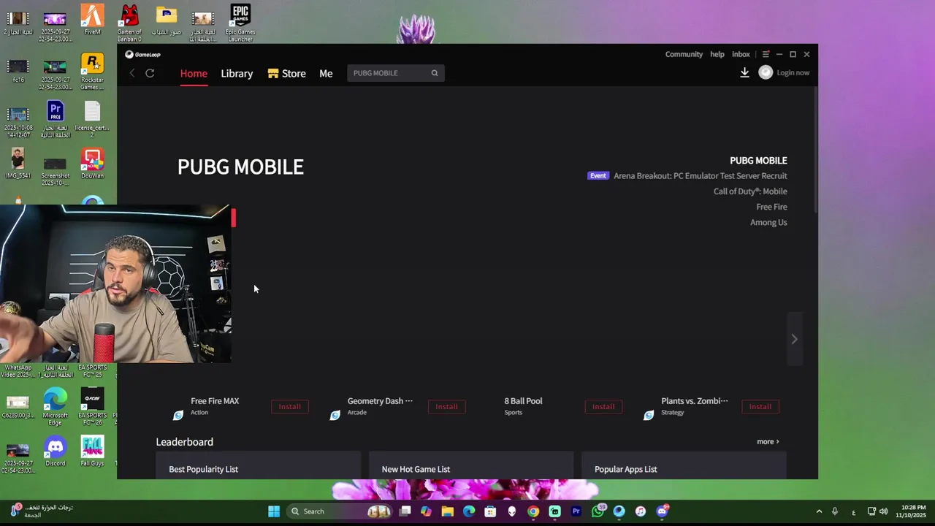This screenshot has height=526, width=935.
Task: Click the fc16 video file icon
Action: pos(18,71)
